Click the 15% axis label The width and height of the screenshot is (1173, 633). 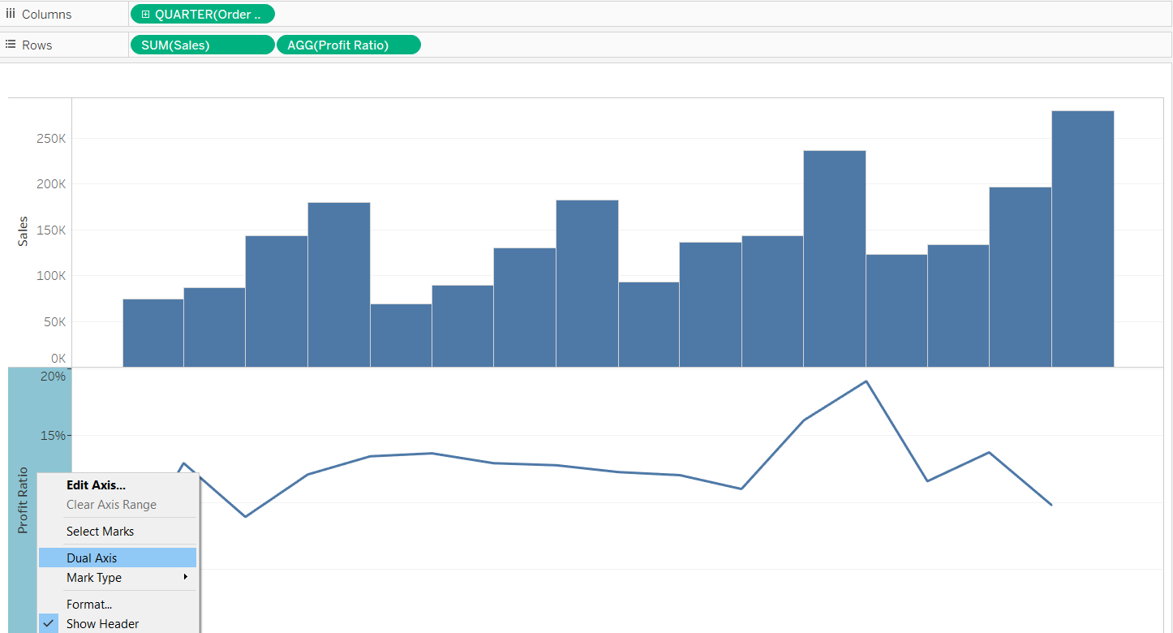pyautogui.click(x=54, y=435)
